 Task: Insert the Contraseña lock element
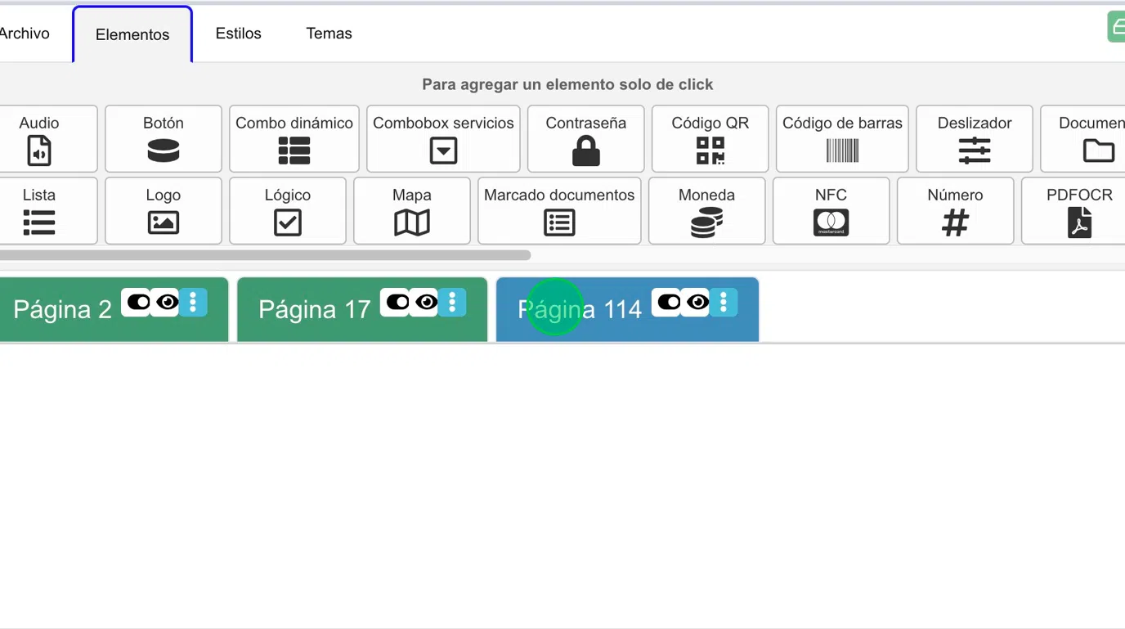(x=585, y=138)
